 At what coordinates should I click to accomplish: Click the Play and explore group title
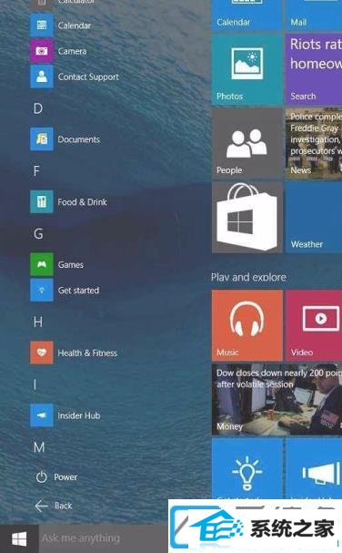pos(248,277)
